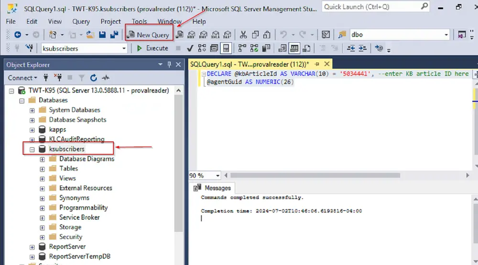Open the Query menu
Image resolution: width=478 pixels, height=265 pixels.
pos(81,21)
